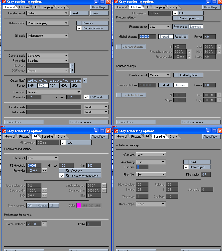Toggle the Rotated grid checkbox
Screen dimensions: 222x251
pos(186,167)
